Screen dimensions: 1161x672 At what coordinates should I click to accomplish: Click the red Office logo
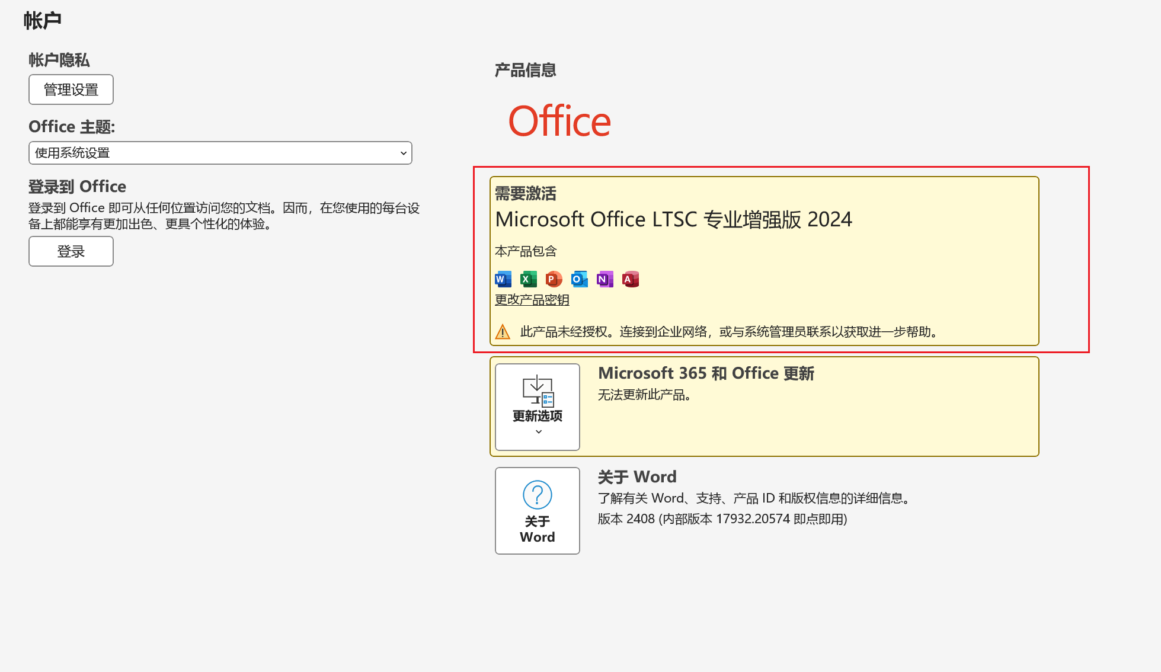559,121
